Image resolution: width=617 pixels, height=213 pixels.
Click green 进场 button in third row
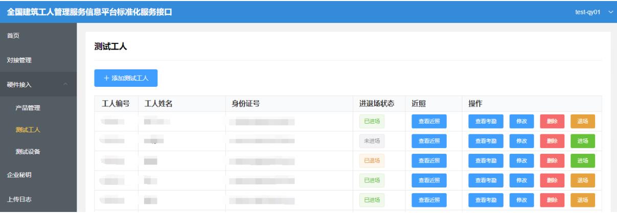[583, 160]
